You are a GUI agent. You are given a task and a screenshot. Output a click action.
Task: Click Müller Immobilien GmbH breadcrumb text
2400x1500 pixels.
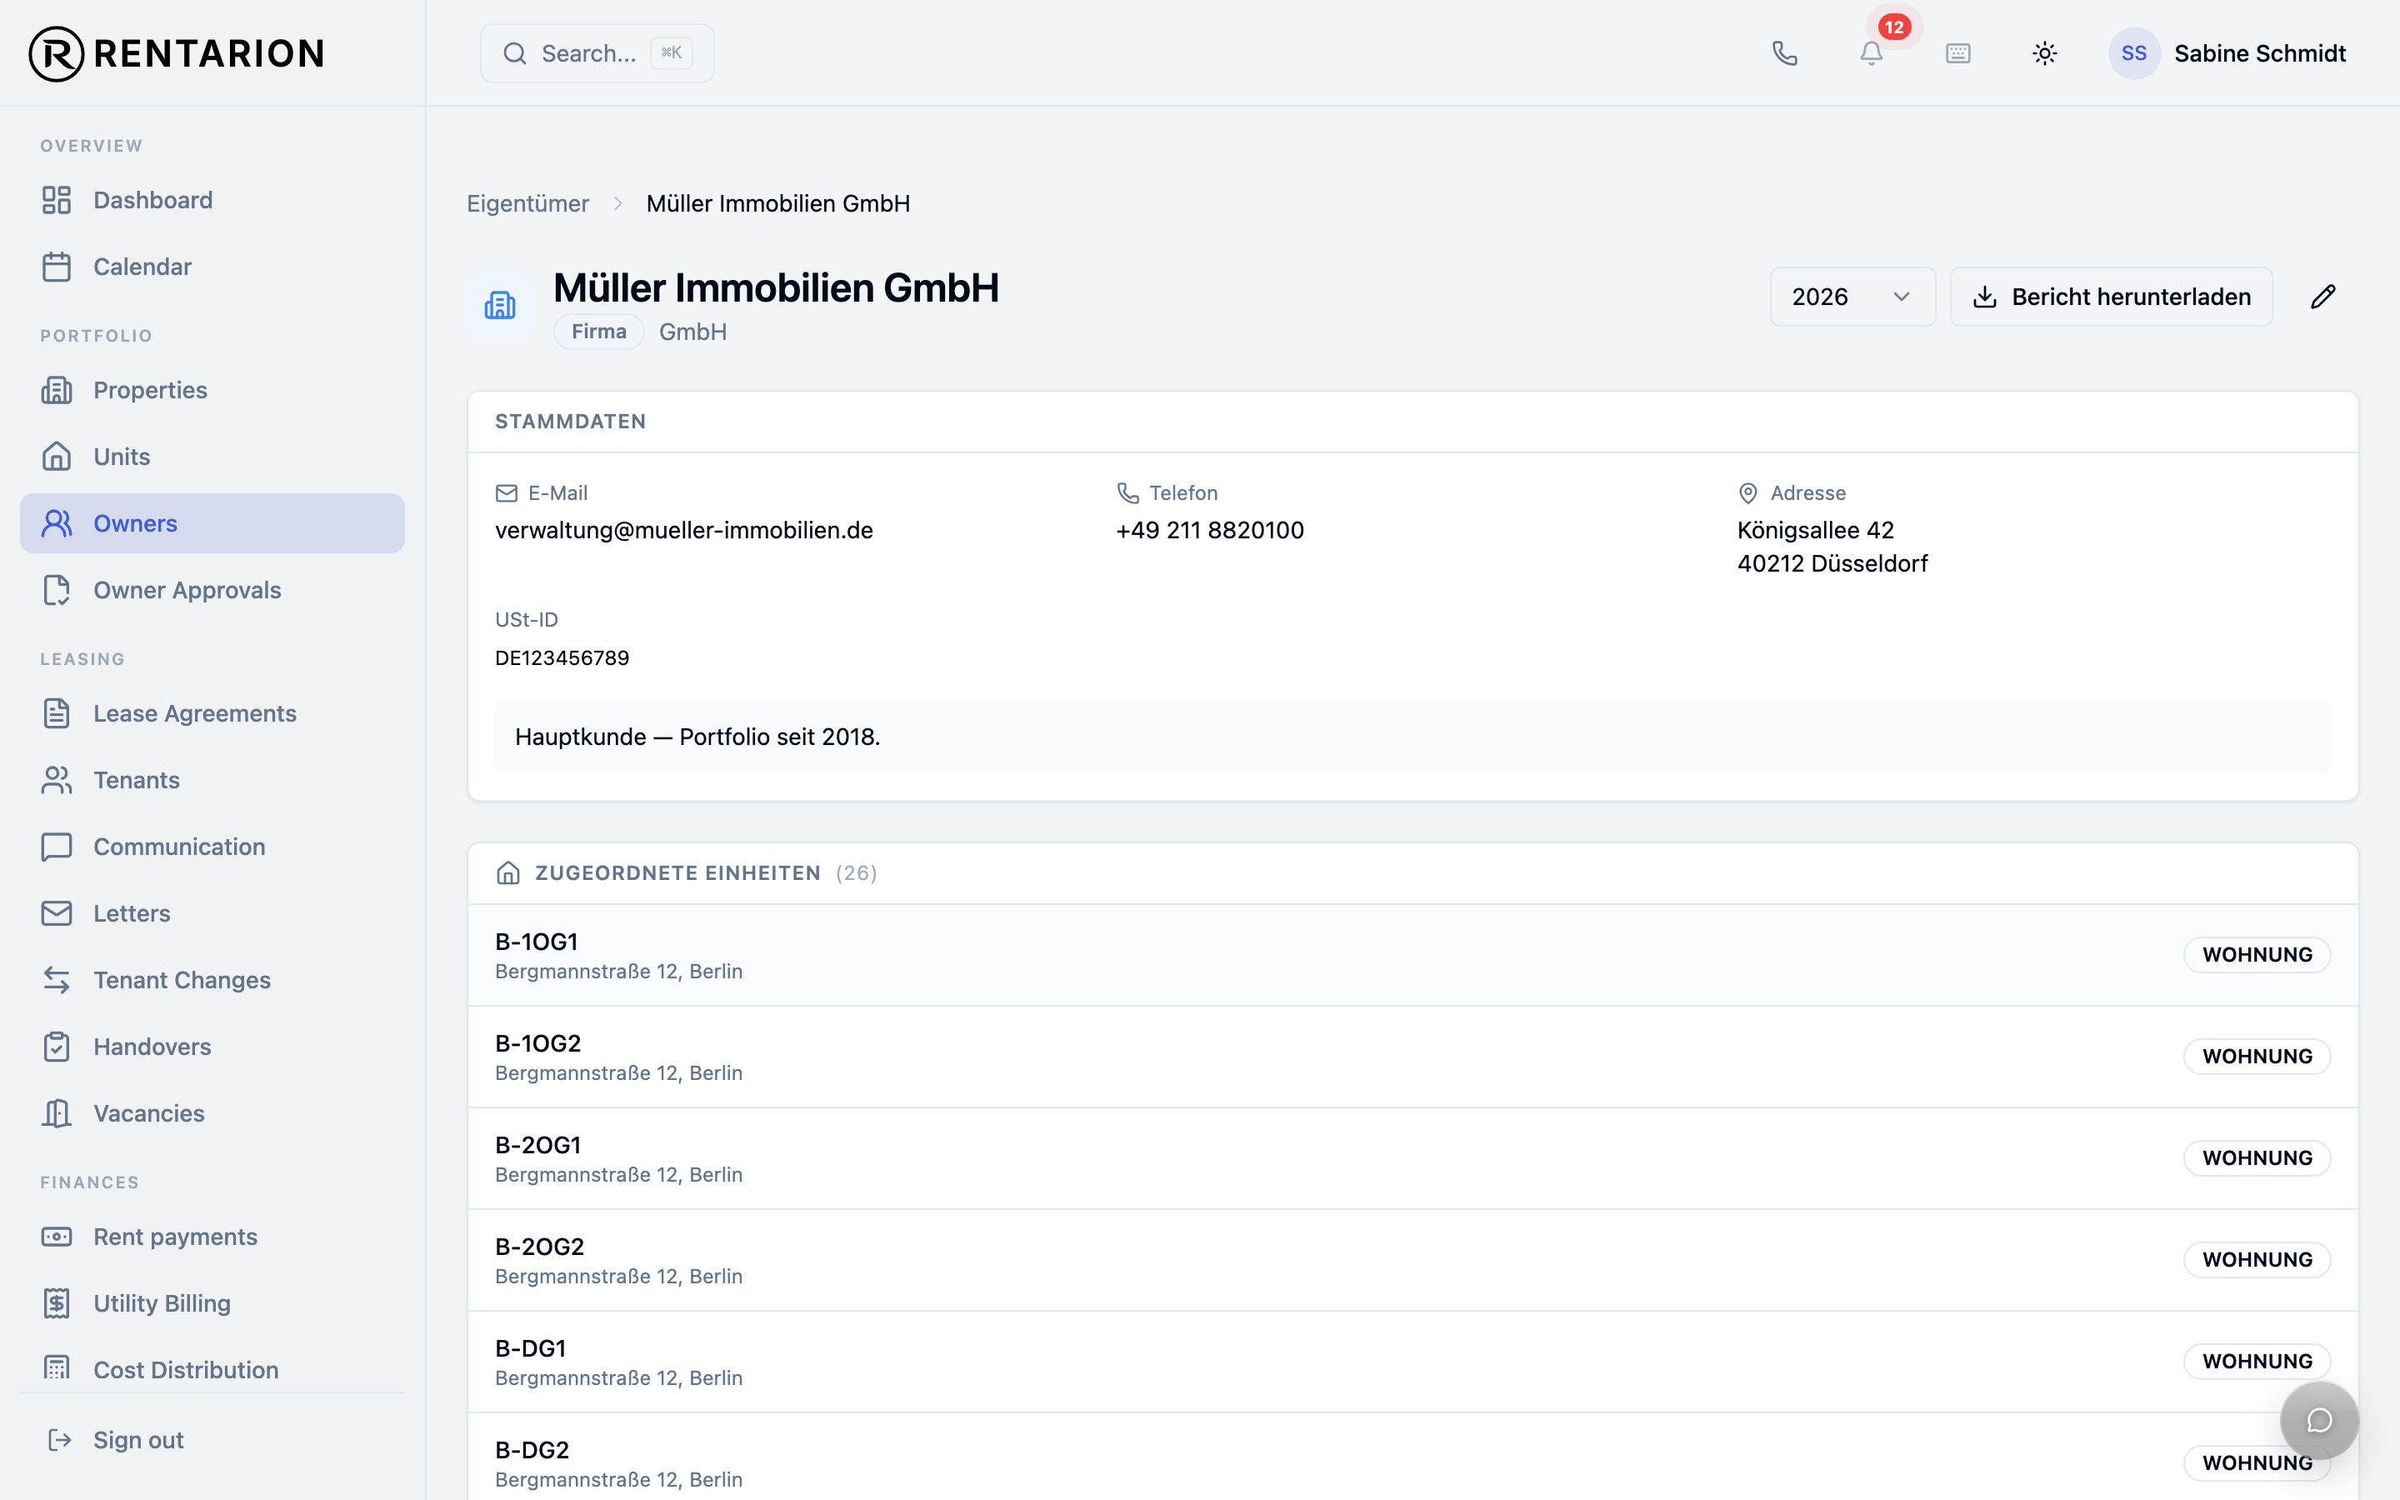(777, 203)
